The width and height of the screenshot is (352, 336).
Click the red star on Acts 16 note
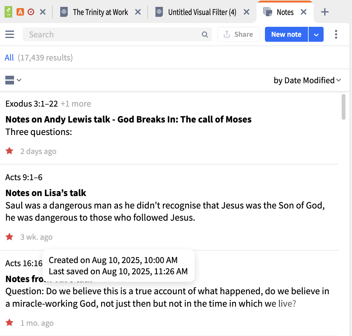[9, 323]
